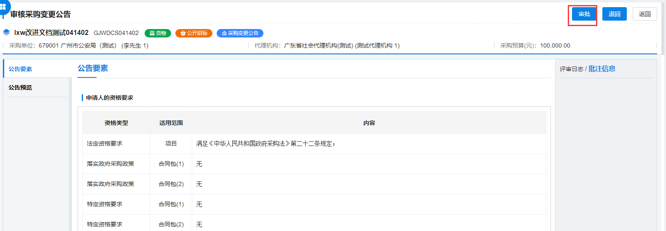
Task: Click the layers icon beside the project name
Action: pyautogui.click(x=6, y=32)
